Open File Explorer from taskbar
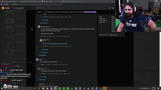 tap(43, 88)
